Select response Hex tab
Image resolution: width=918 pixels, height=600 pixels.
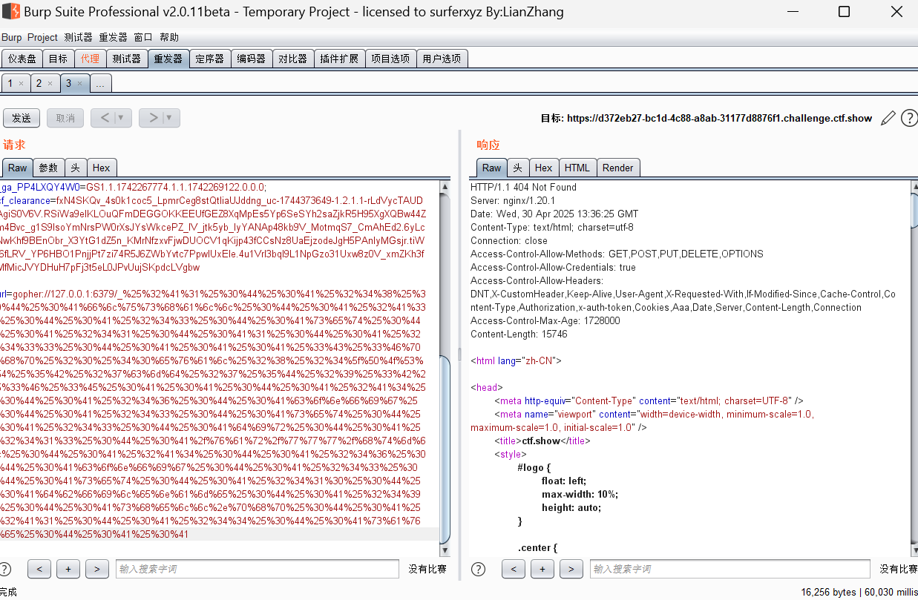(x=543, y=168)
